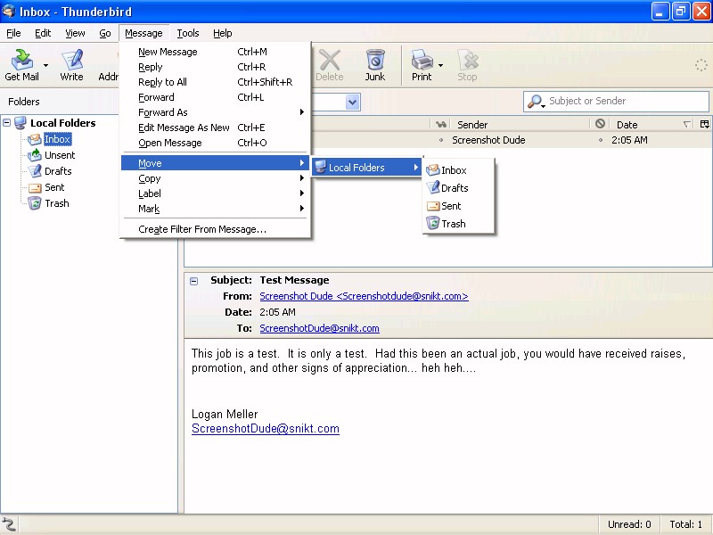
Task: Click the search magnifier icon dropdown
Action: point(537,102)
